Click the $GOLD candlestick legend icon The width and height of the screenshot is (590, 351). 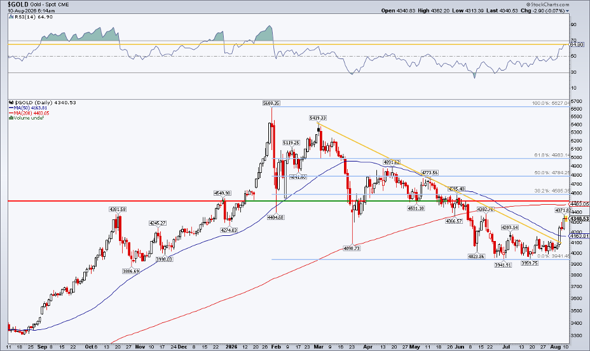pos(11,102)
